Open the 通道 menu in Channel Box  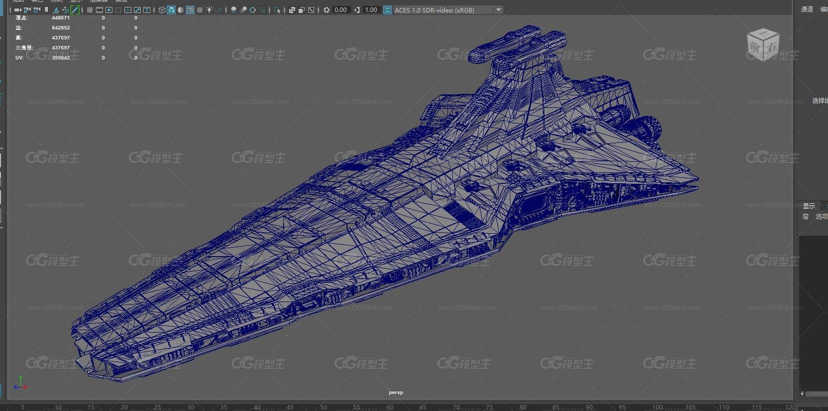coord(807,9)
